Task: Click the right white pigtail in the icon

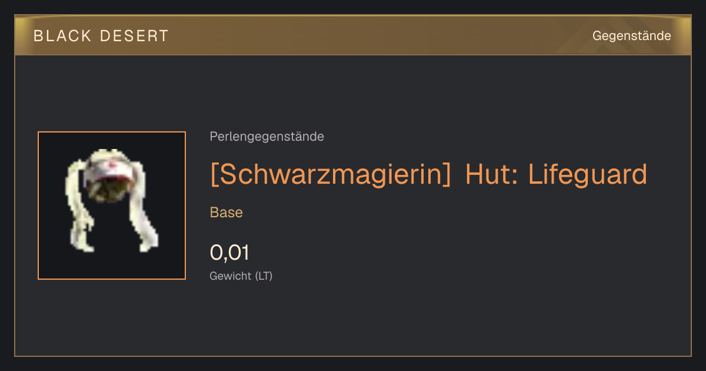Action: pyautogui.click(x=144, y=206)
